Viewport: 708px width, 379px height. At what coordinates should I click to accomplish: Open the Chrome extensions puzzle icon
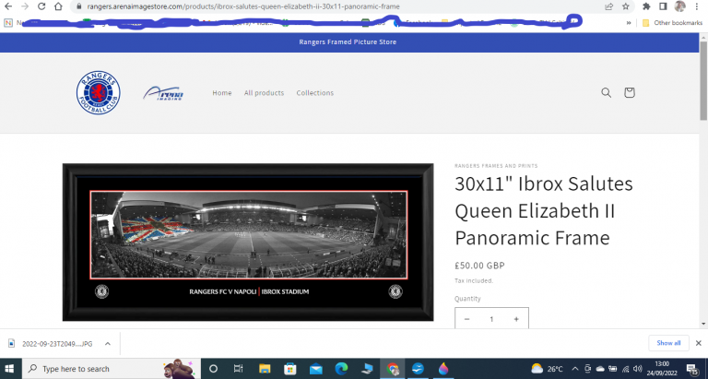(646, 6)
